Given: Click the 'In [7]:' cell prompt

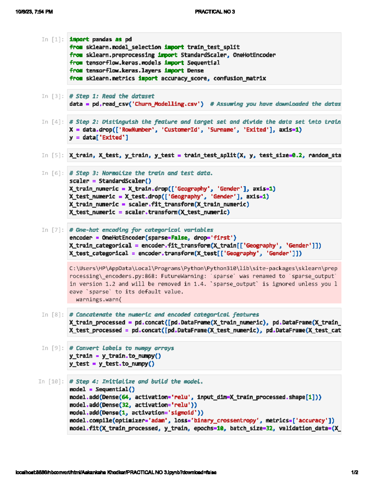Looking at the screenshot, I should point(53,230).
